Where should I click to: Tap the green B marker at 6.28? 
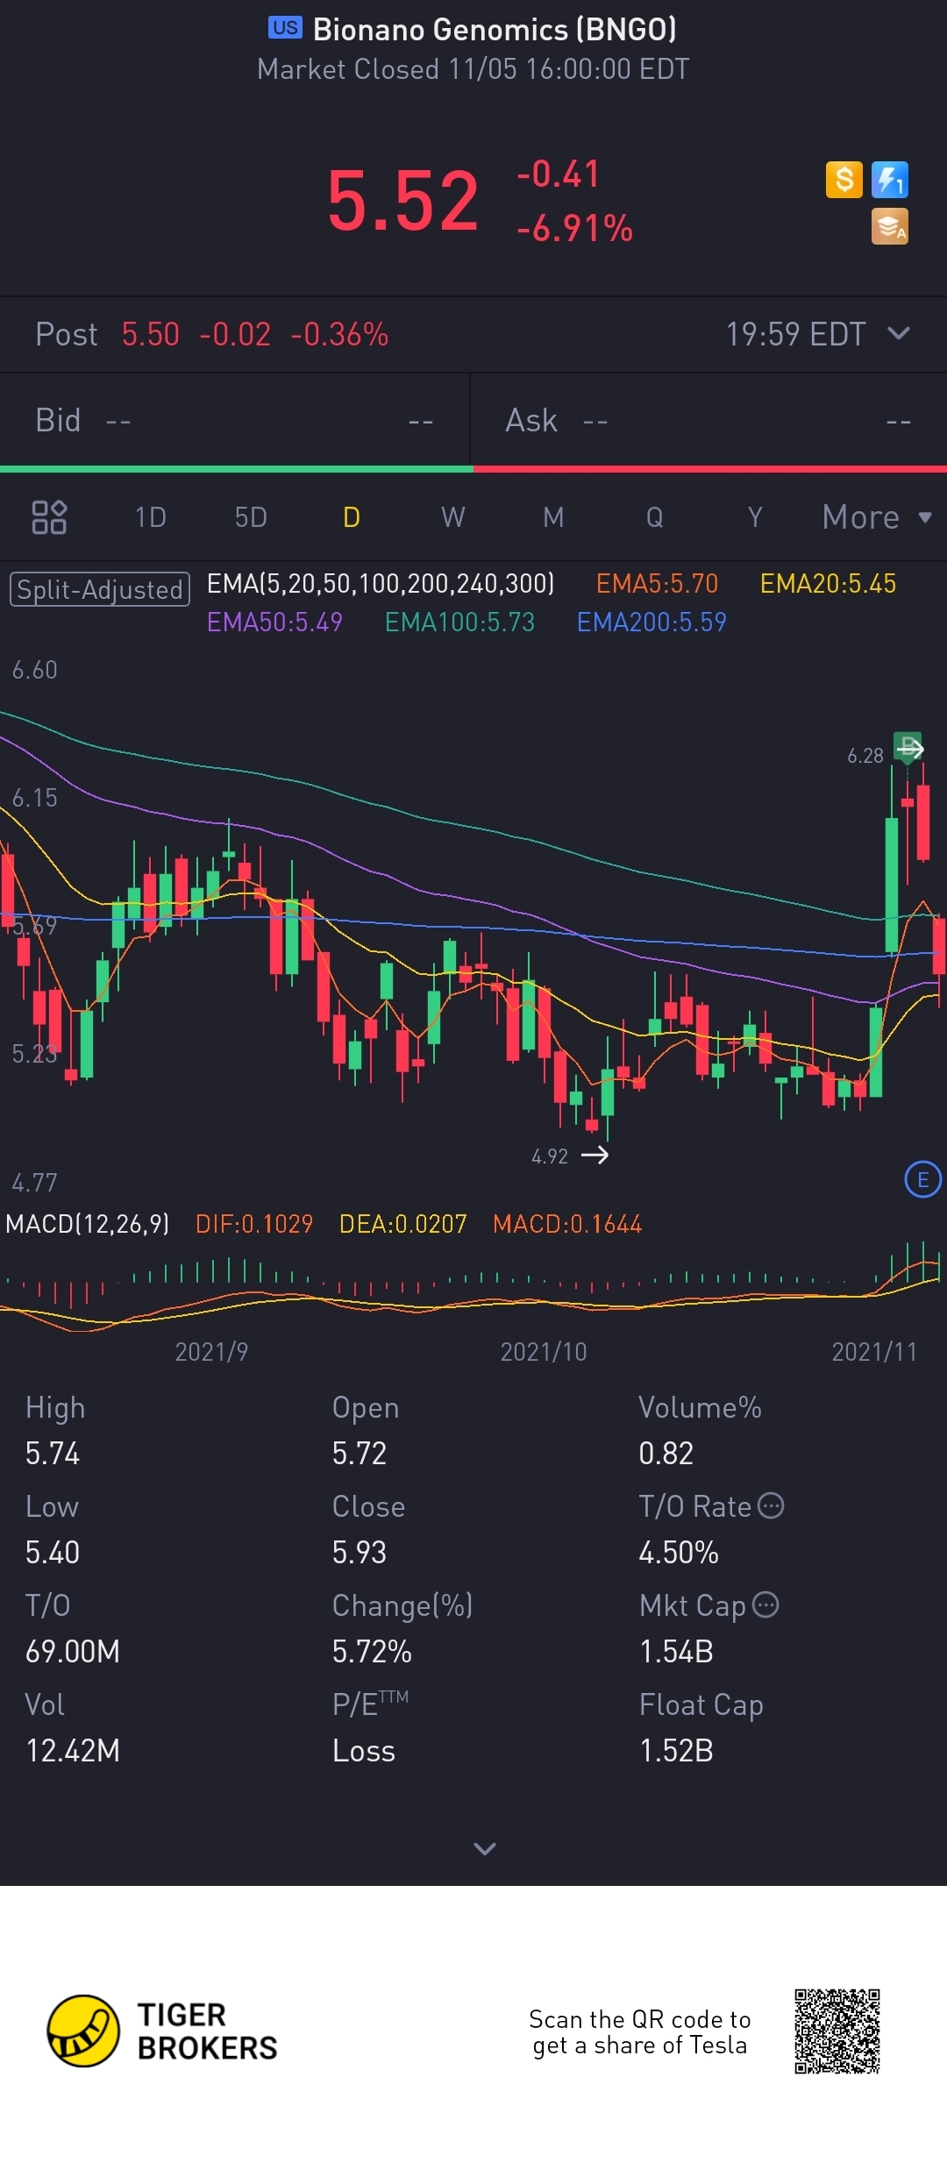908,747
